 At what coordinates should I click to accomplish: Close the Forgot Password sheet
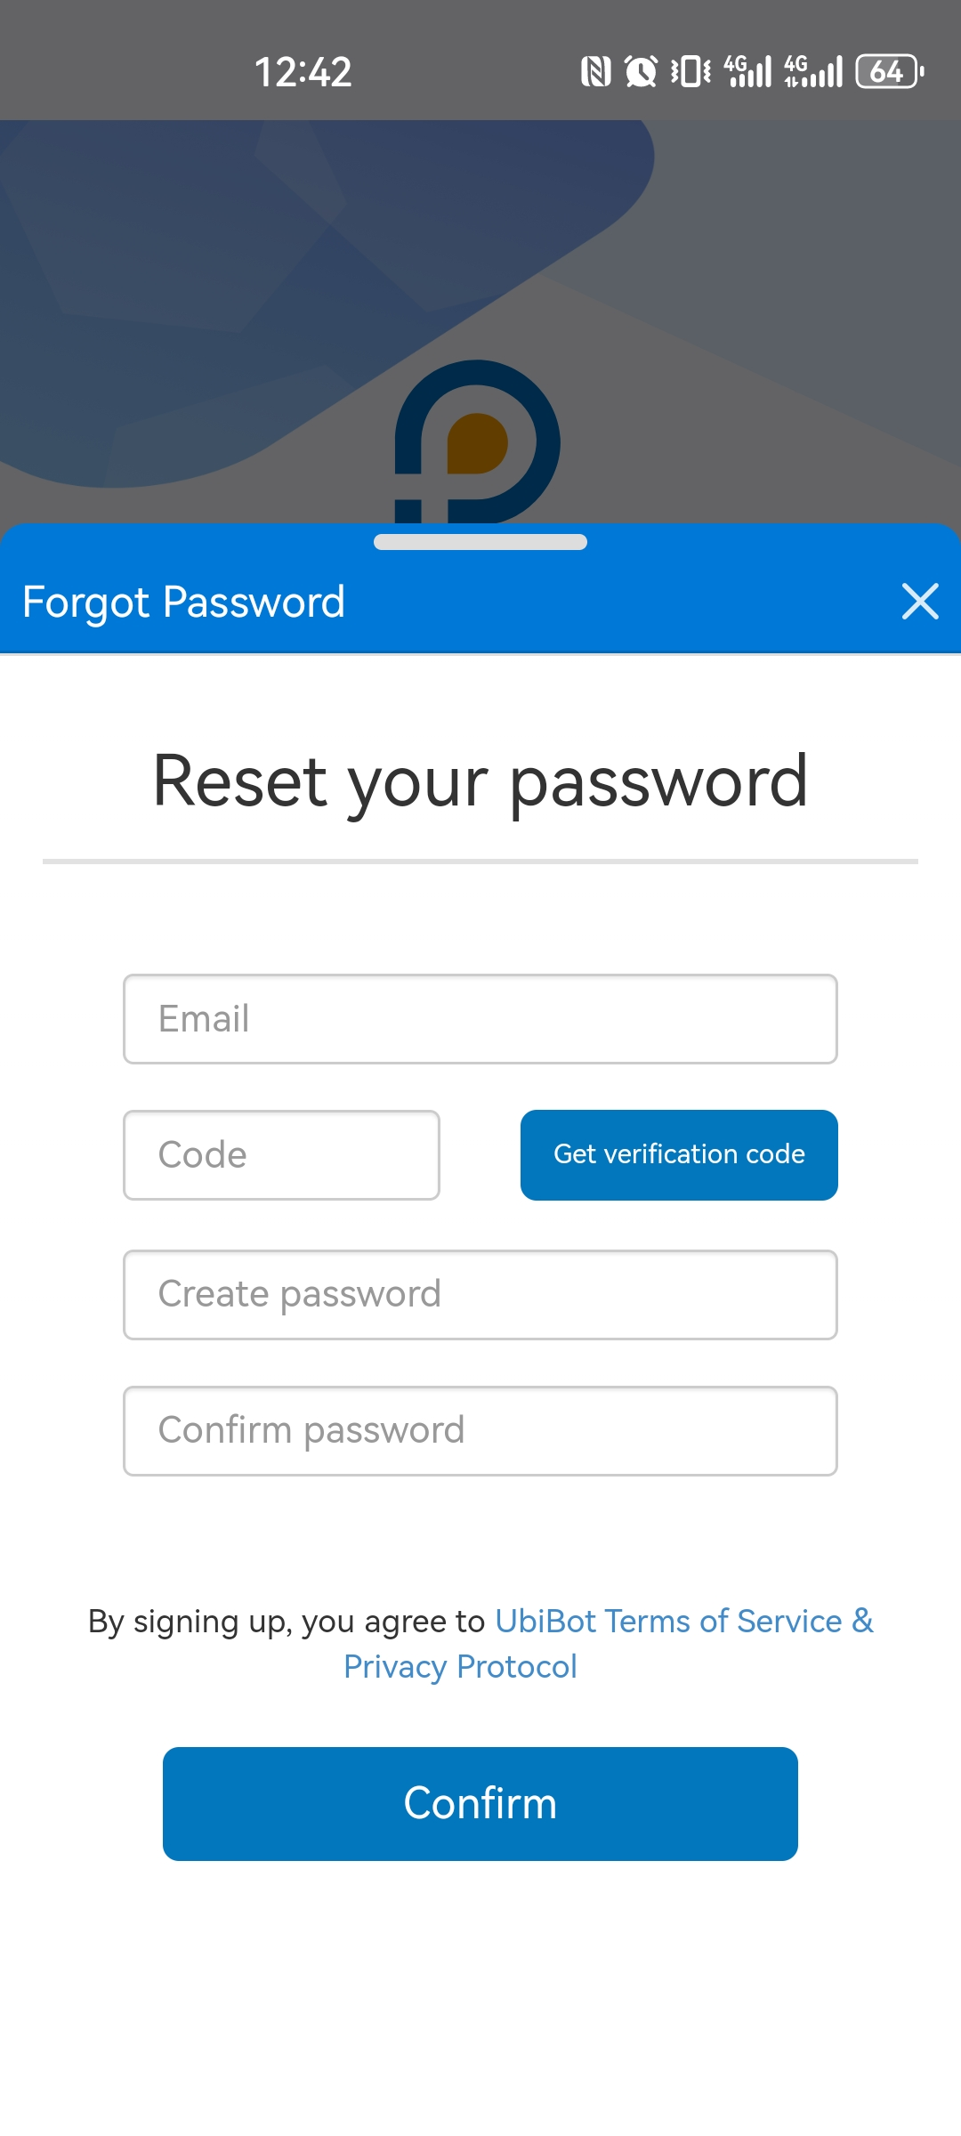(x=920, y=601)
